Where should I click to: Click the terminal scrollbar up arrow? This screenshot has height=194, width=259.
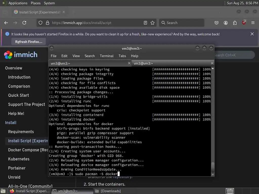tap(213, 68)
